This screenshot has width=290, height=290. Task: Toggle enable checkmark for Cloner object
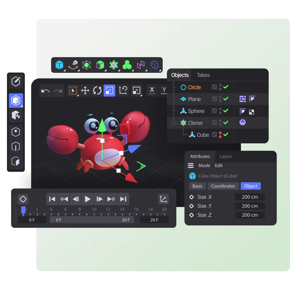(x=225, y=122)
